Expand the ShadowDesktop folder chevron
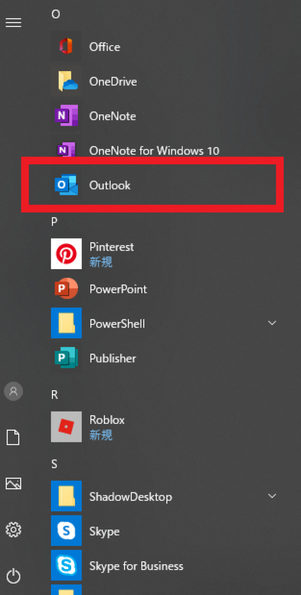Image resolution: width=301 pixels, height=595 pixels. (x=272, y=496)
